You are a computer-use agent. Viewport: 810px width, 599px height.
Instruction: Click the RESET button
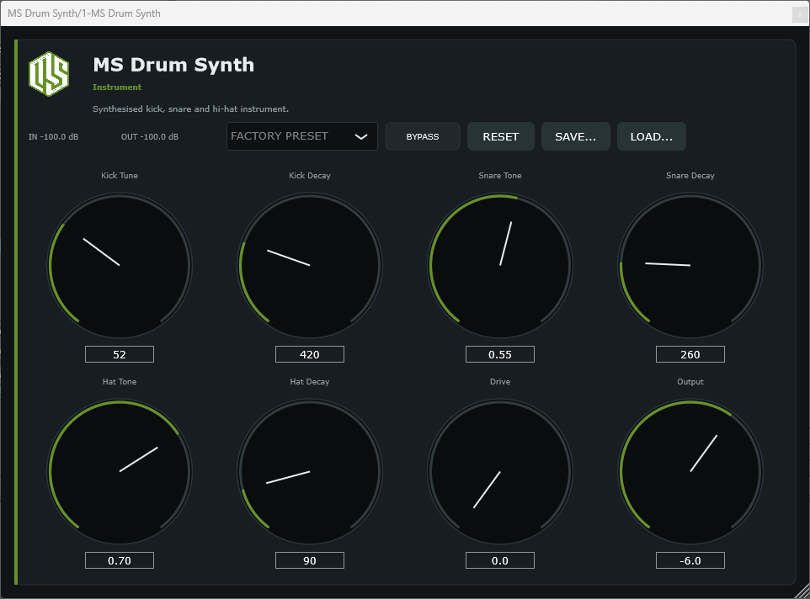[x=501, y=136]
